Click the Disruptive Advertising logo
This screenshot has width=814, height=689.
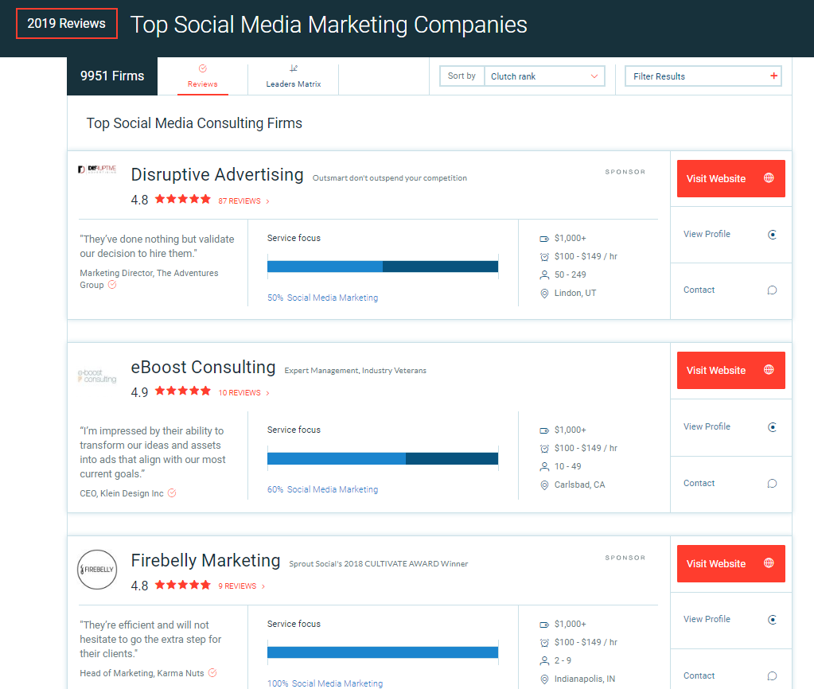[x=97, y=169]
